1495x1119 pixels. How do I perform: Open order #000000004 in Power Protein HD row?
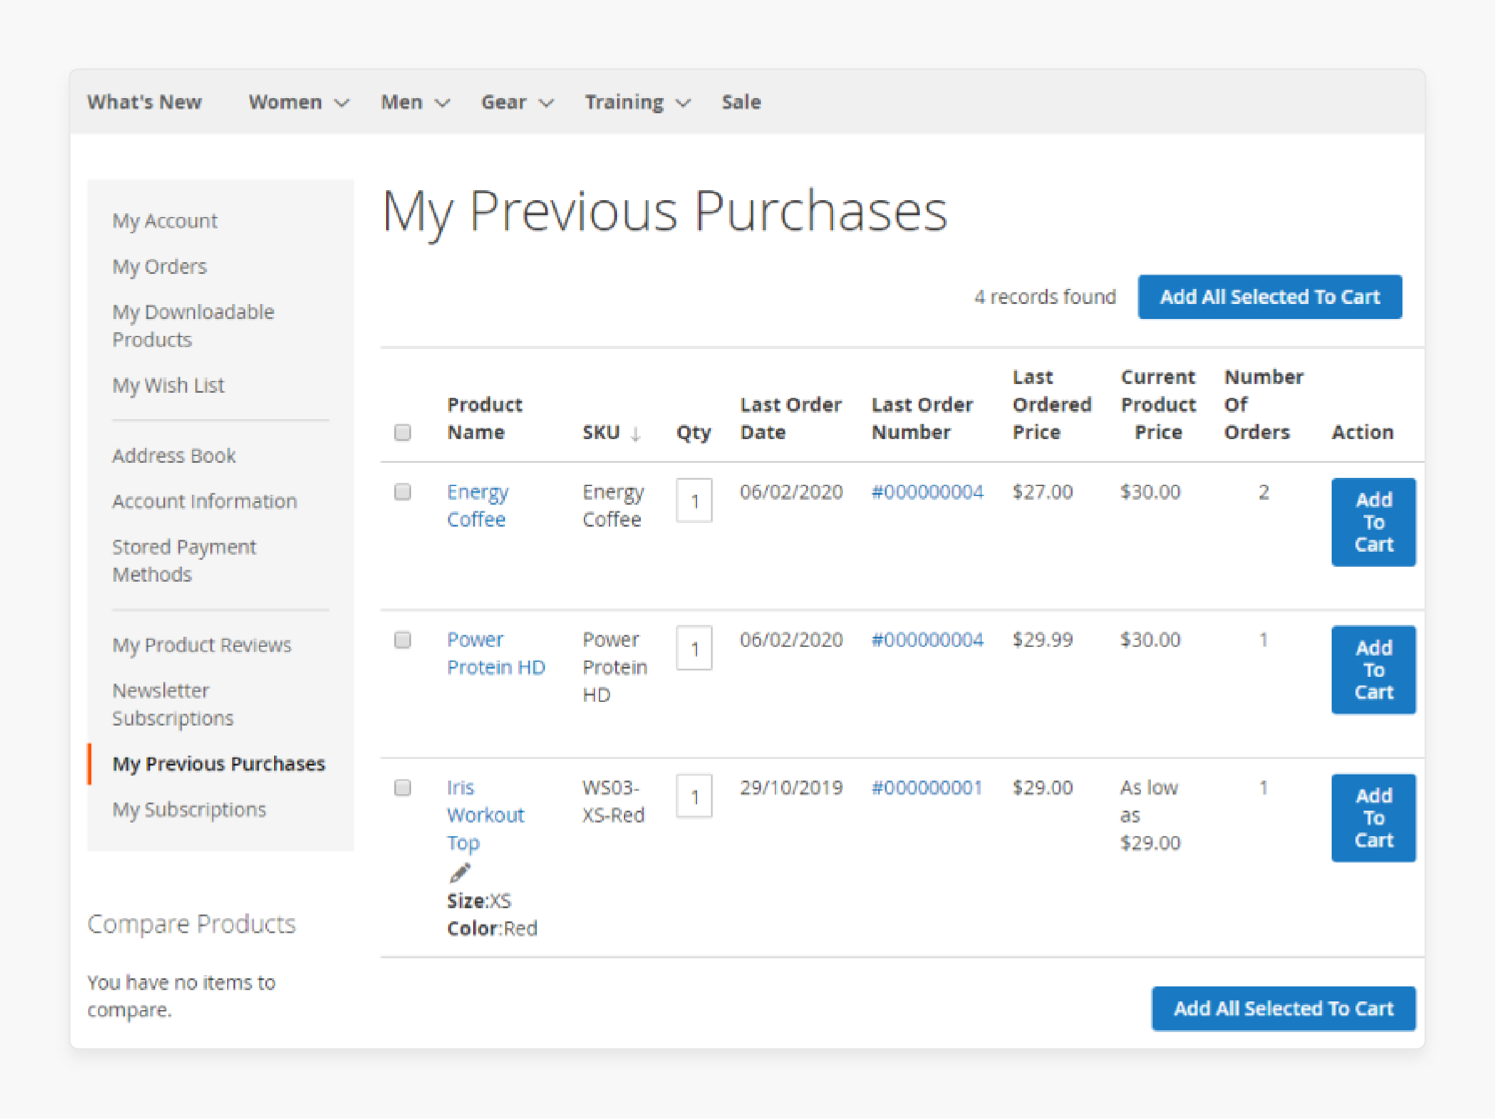[x=927, y=640]
